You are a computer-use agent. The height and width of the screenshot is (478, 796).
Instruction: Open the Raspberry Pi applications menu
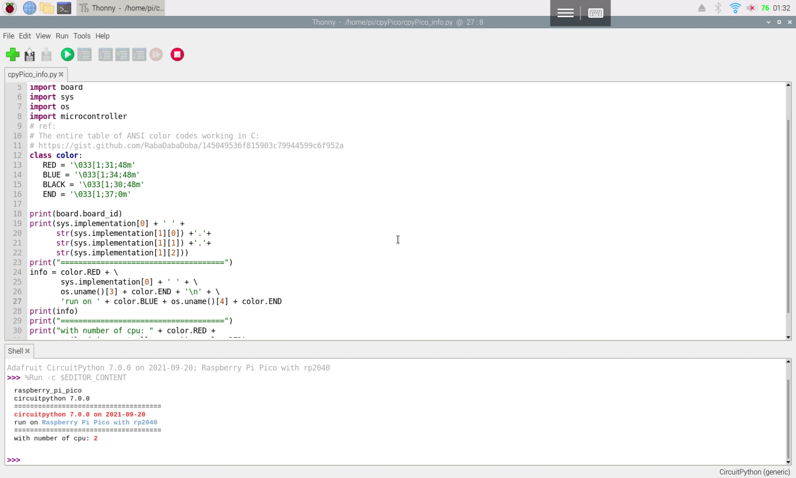[x=10, y=8]
